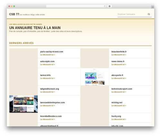Click the tagline Les meilleurs blogs cette année beside CSB 77
161x136 pixels.
pos(32,15)
